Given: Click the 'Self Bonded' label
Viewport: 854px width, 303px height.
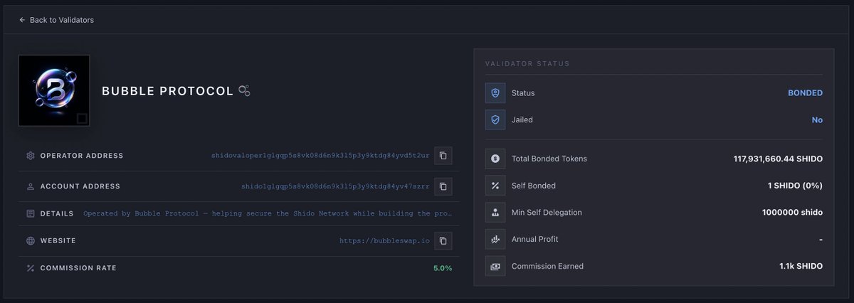Looking at the screenshot, I should pyautogui.click(x=534, y=186).
